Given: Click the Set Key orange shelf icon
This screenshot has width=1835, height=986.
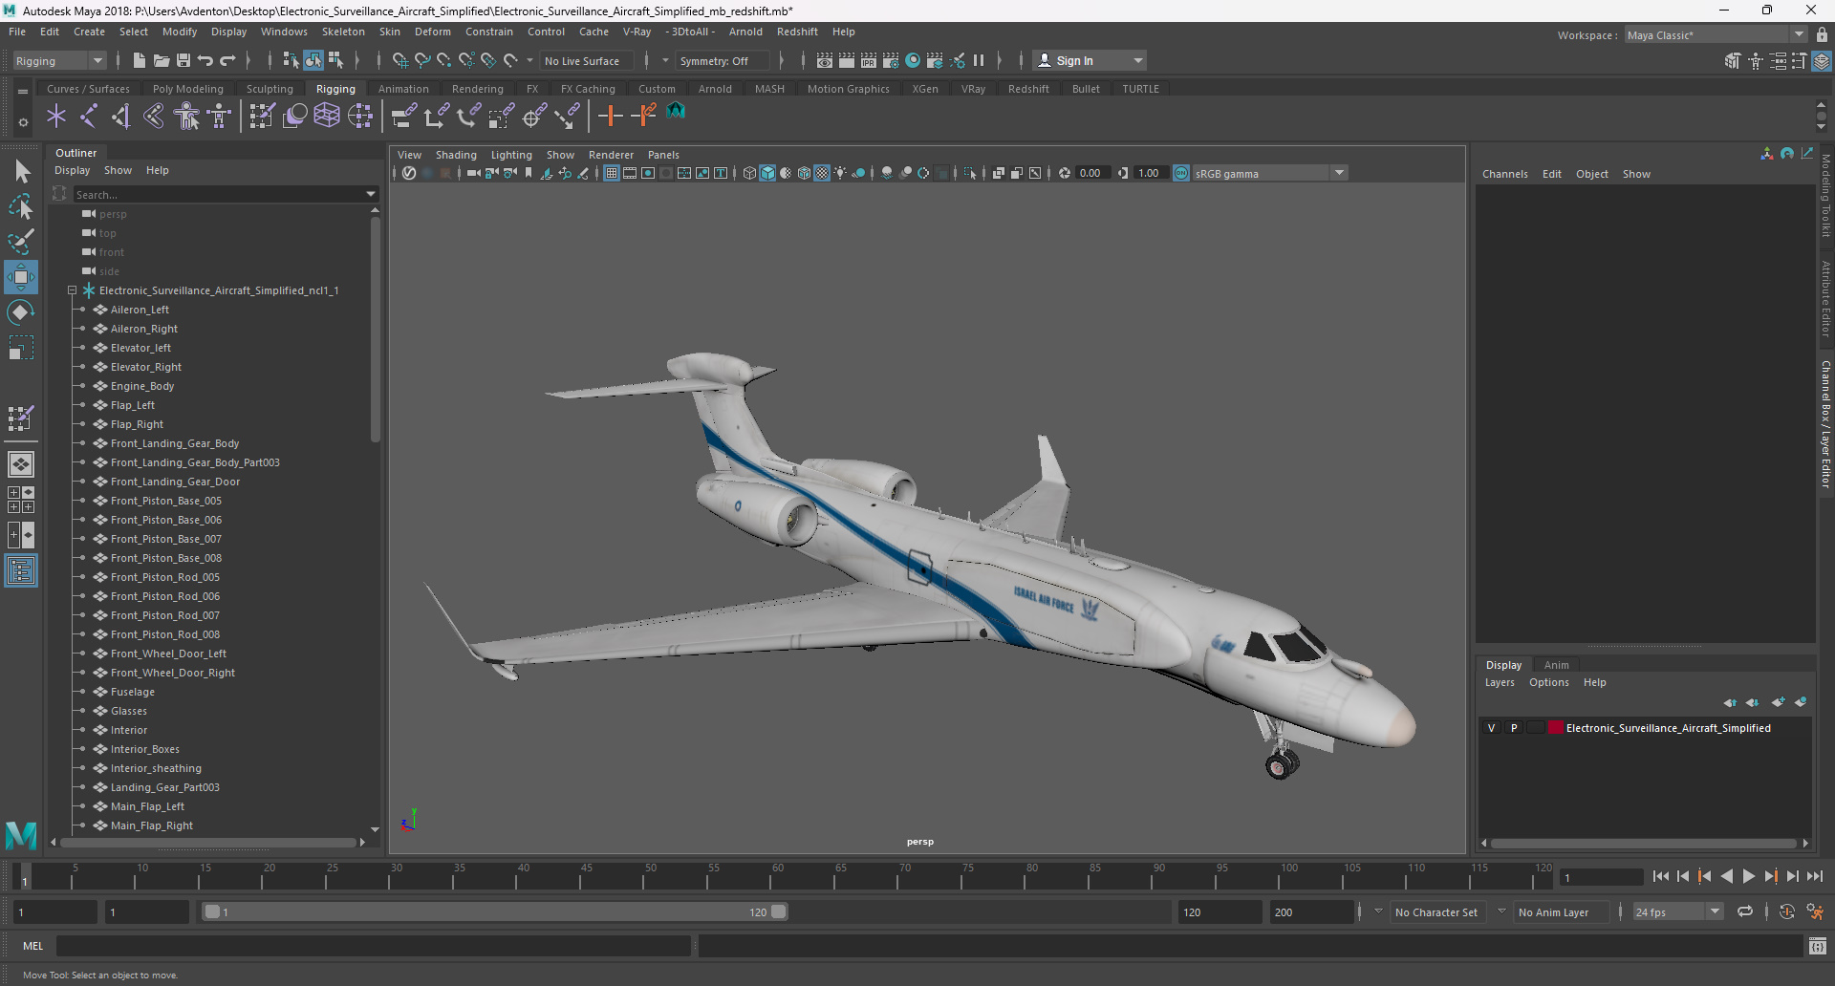Looking at the screenshot, I should [x=610, y=117].
